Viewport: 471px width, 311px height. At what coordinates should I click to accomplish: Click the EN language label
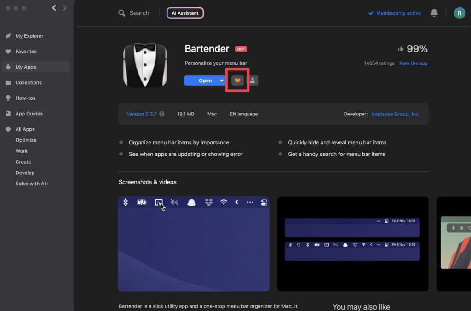tap(244, 114)
